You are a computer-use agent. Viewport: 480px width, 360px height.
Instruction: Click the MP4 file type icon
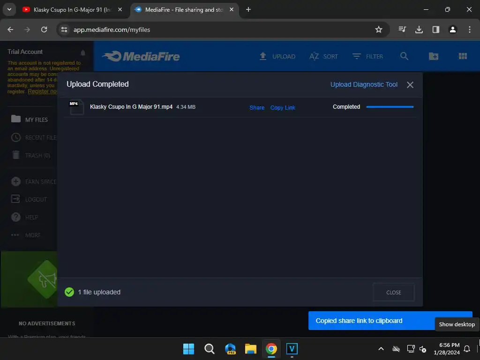click(76, 107)
